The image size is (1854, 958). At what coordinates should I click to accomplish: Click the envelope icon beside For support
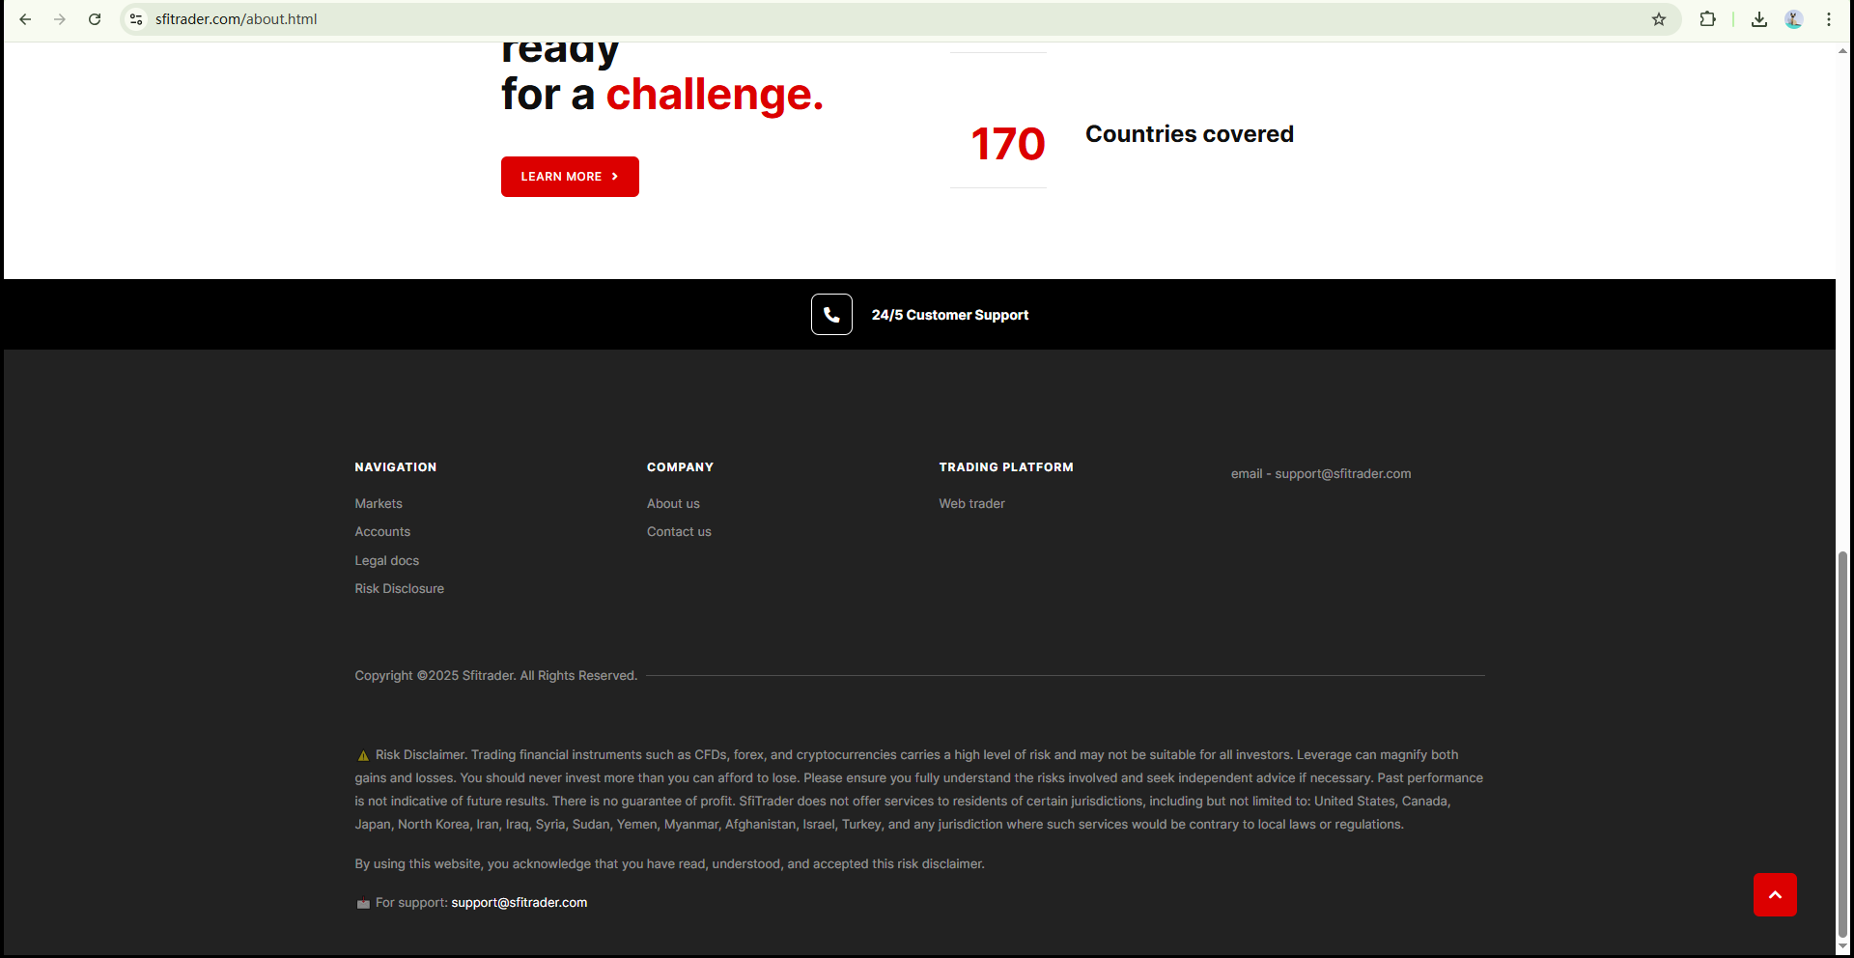[363, 904]
